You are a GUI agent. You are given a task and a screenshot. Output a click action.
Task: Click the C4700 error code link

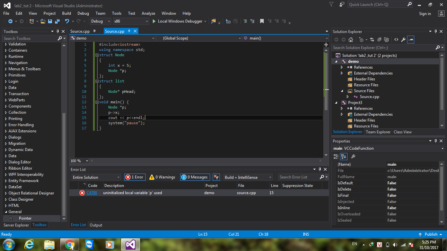92,193
